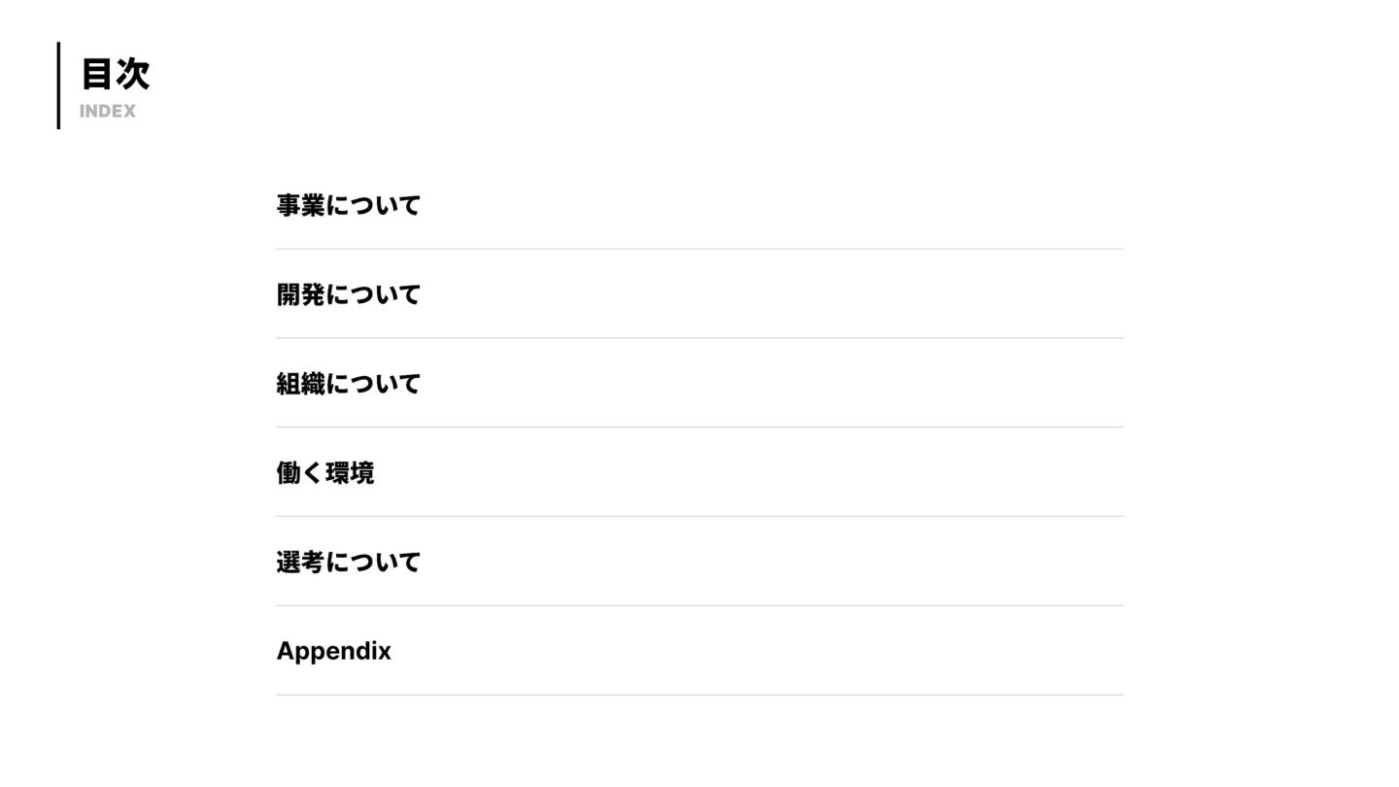Click the kanji 事業 in the first entry
The width and height of the screenshot is (1399, 787).
[x=300, y=206]
